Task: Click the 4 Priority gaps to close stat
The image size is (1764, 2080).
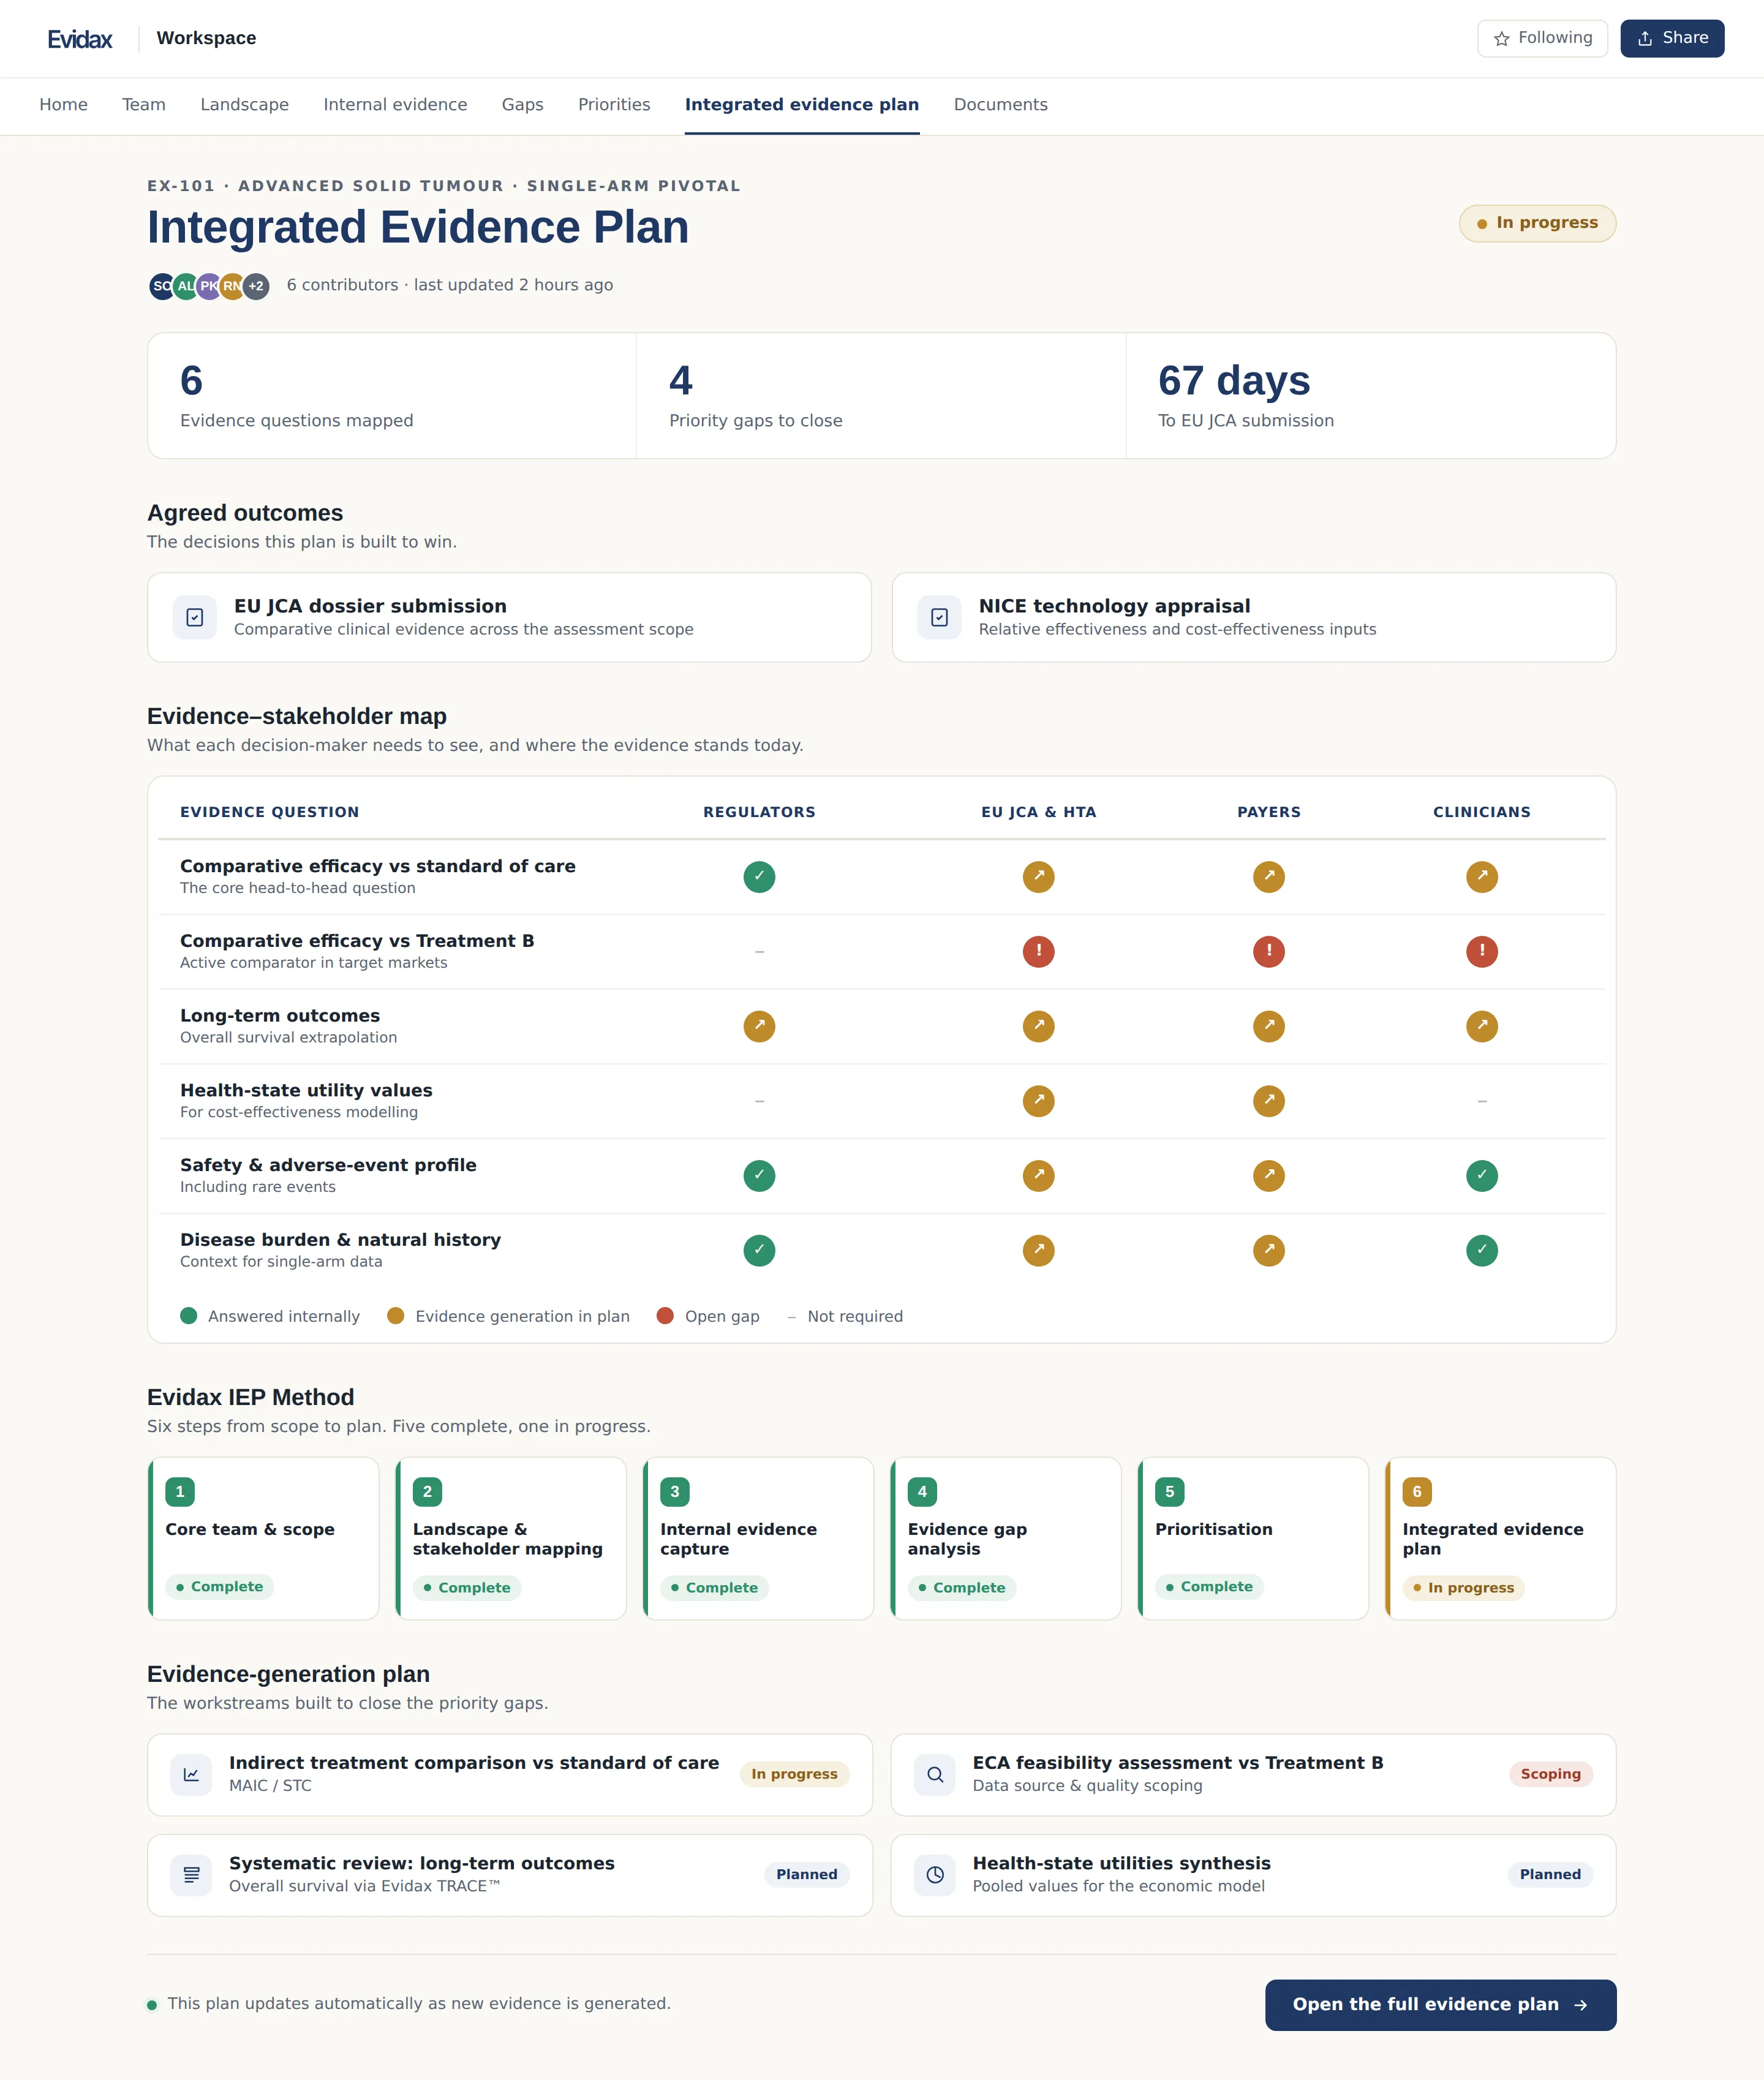Action: click(x=881, y=396)
